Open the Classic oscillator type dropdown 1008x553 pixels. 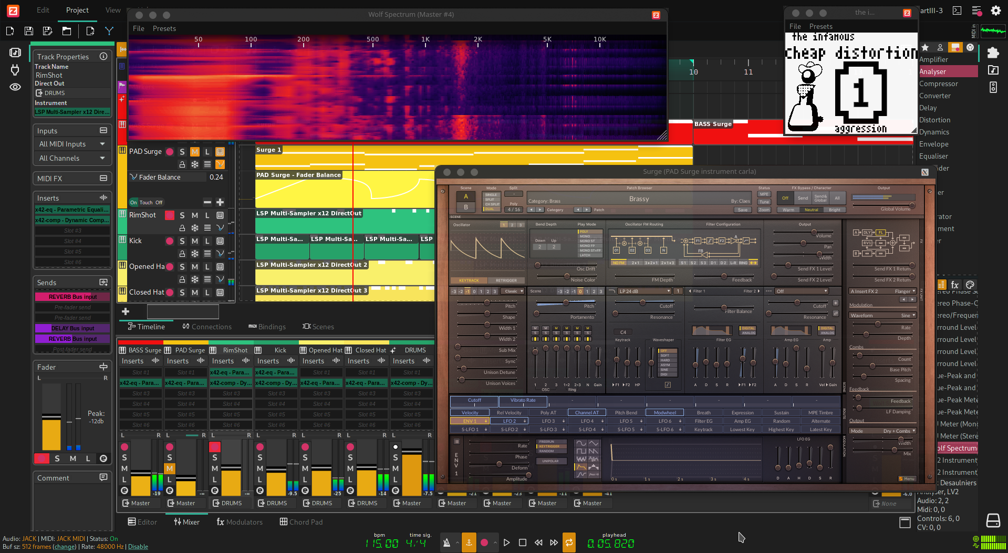coord(513,291)
